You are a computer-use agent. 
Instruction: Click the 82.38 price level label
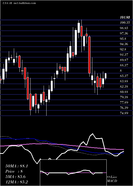tap(124, 87)
